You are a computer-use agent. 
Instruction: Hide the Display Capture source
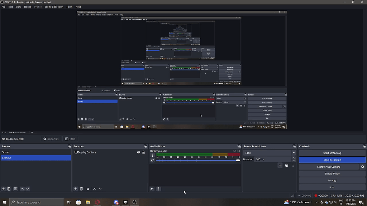pyautogui.click(x=138, y=152)
